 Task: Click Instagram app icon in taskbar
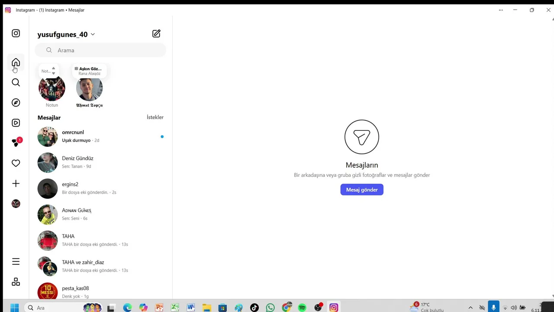[x=334, y=308]
